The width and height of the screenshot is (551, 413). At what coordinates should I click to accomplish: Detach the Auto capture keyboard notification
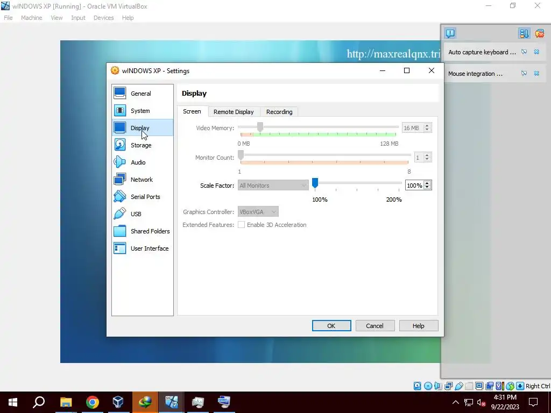[524, 52]
